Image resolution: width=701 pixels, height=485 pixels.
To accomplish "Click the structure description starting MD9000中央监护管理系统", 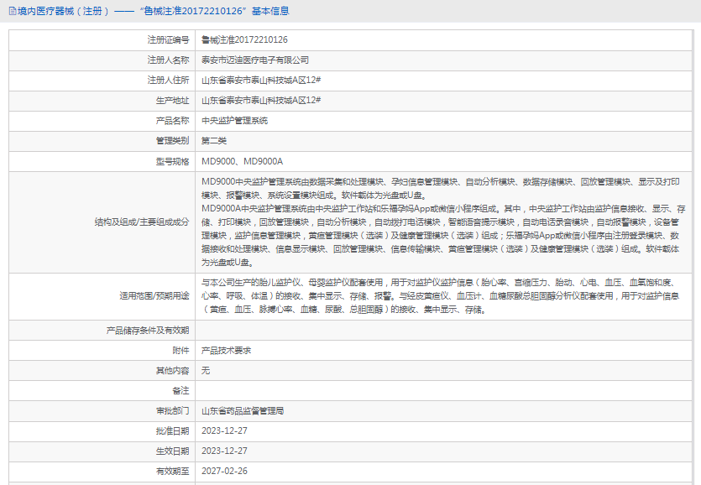I will pyautogui.click(x=443, y=222).
